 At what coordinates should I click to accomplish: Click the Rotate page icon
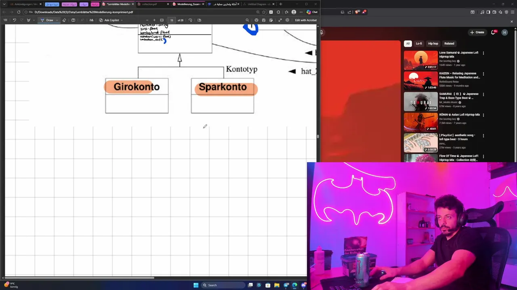click(x=190, y=20)
